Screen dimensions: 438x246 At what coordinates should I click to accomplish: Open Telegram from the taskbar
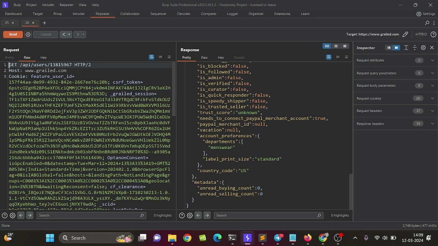tap(278, 238)
